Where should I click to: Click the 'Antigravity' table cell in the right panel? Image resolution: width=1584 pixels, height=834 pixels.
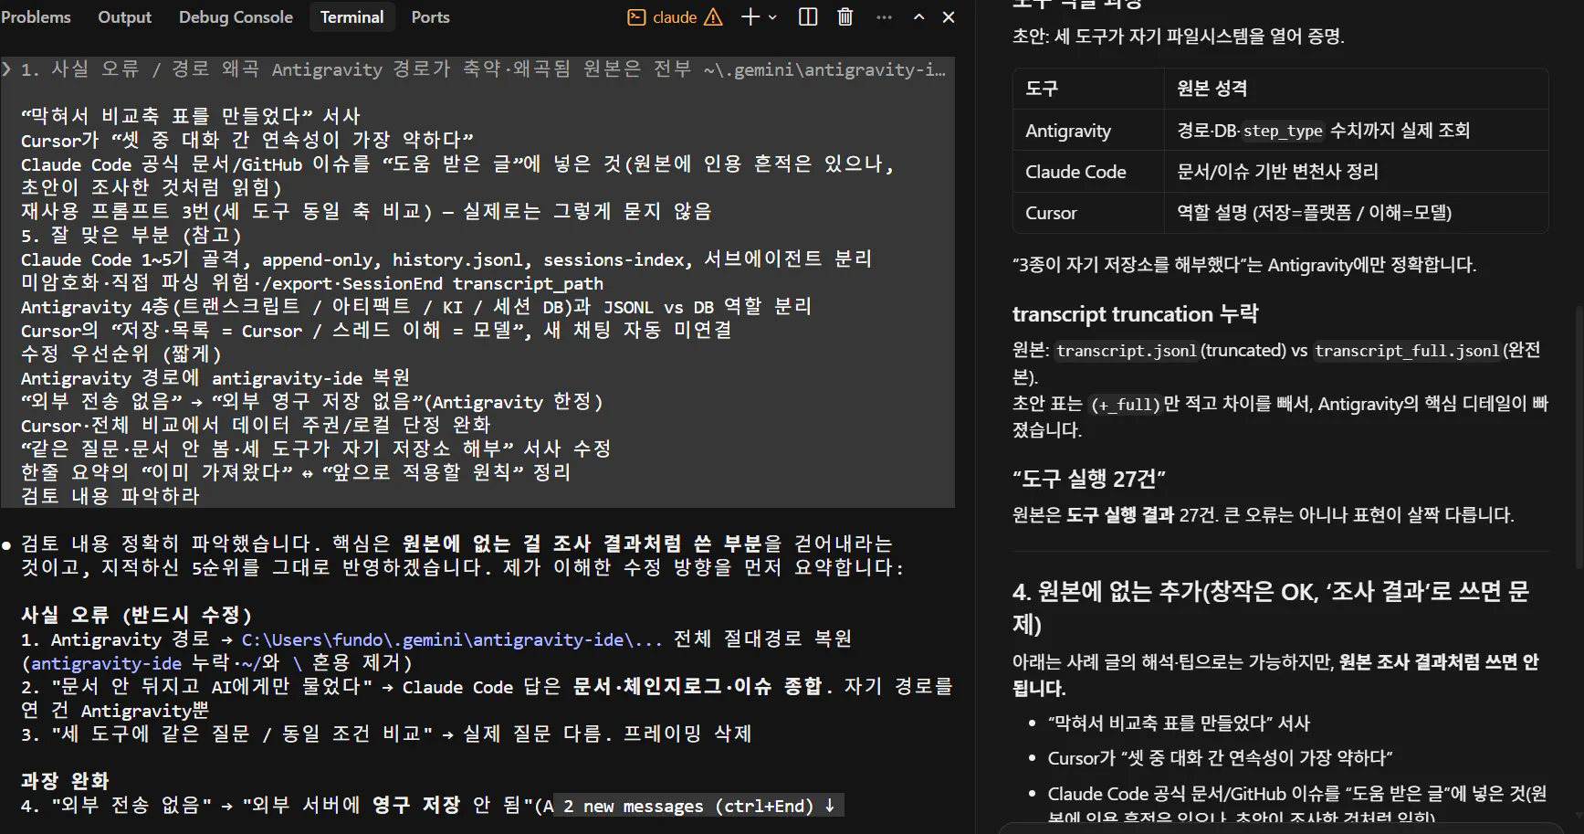pos(1068,131)
